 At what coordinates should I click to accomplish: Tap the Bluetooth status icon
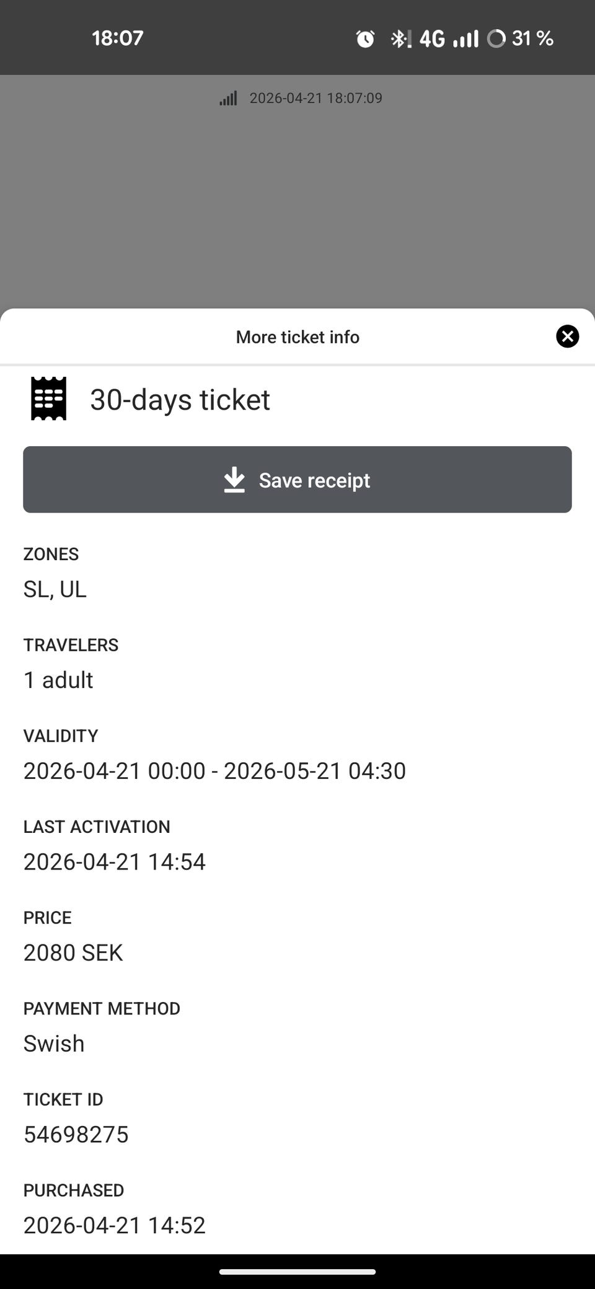pyautogui.click(x=399, y=39)
